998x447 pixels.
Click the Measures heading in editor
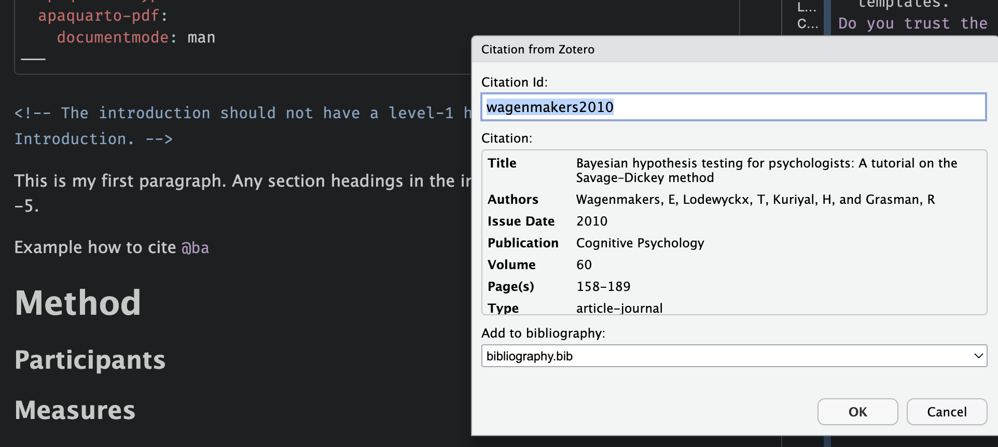[x=75, y=410]
